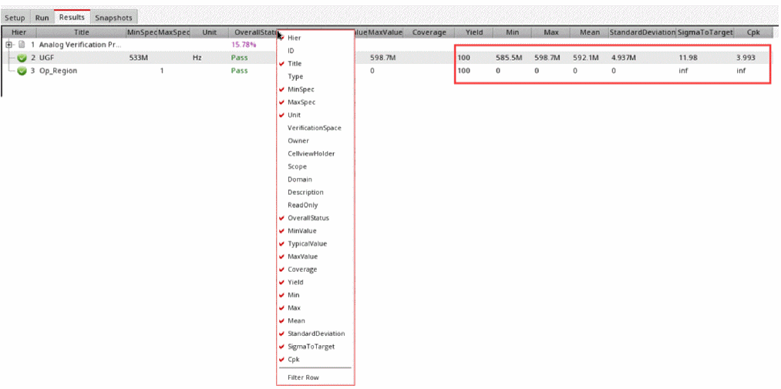
Task: Click the OverallStatus column header
Action: coord(253,32)
